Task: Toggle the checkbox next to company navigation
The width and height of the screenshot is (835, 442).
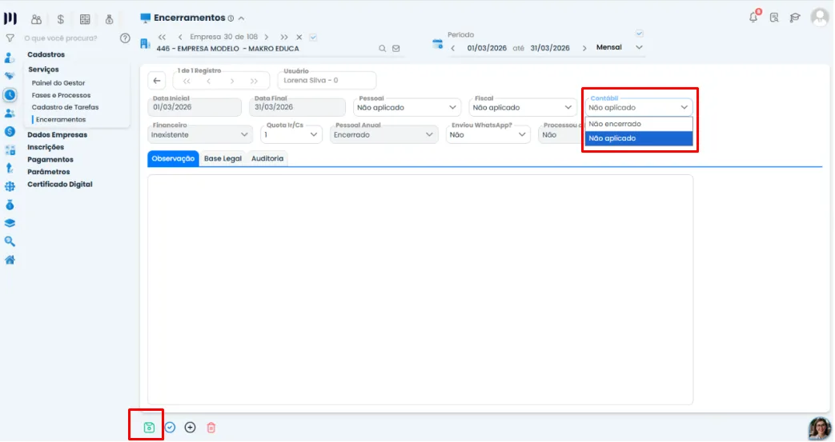Action: tap(314, 38)
